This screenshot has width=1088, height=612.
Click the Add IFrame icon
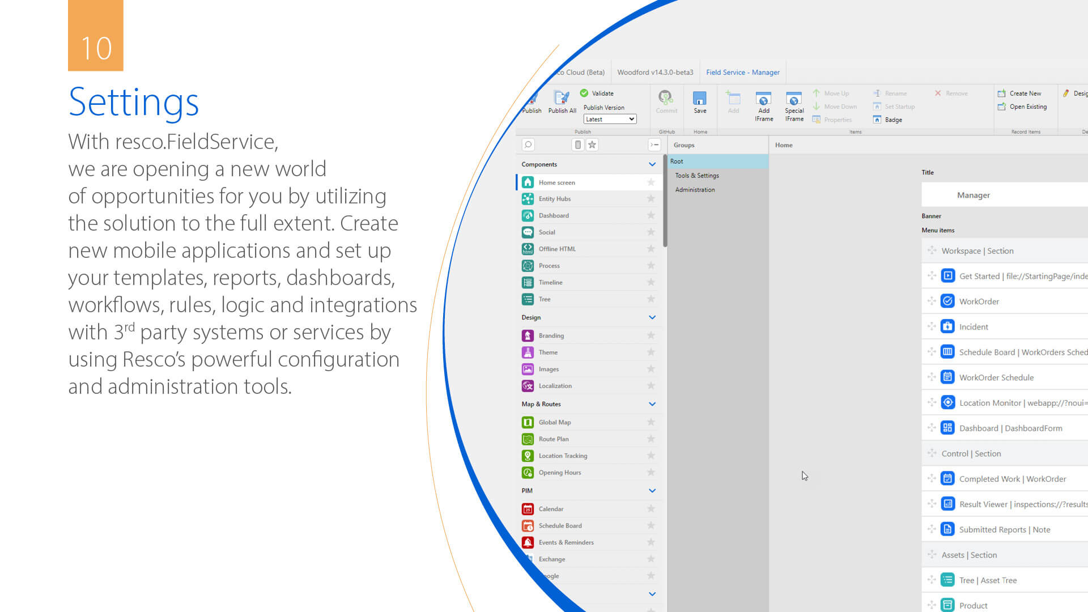click(763, 98)
